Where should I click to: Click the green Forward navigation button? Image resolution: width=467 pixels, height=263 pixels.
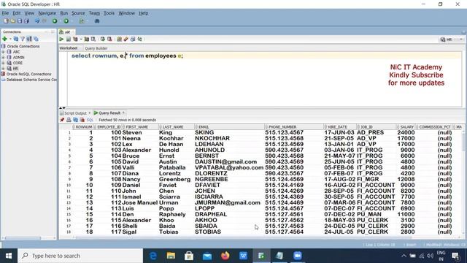click(x=66, y=21)
